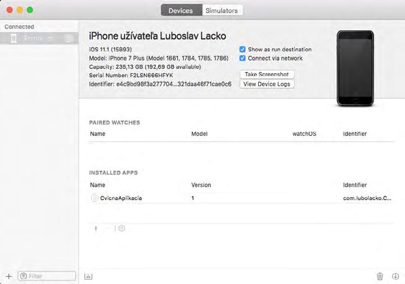Select the CvicnaAplikacia app row
The height and width of the screenshot is (284, 405).
pyautogui.click(x=242, y=198)
